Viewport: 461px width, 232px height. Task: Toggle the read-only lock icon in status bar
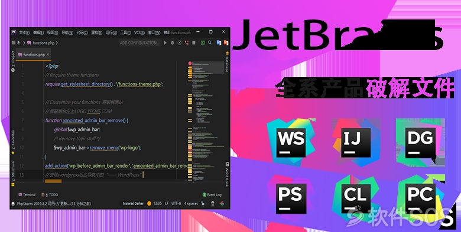tap(203, 203)
